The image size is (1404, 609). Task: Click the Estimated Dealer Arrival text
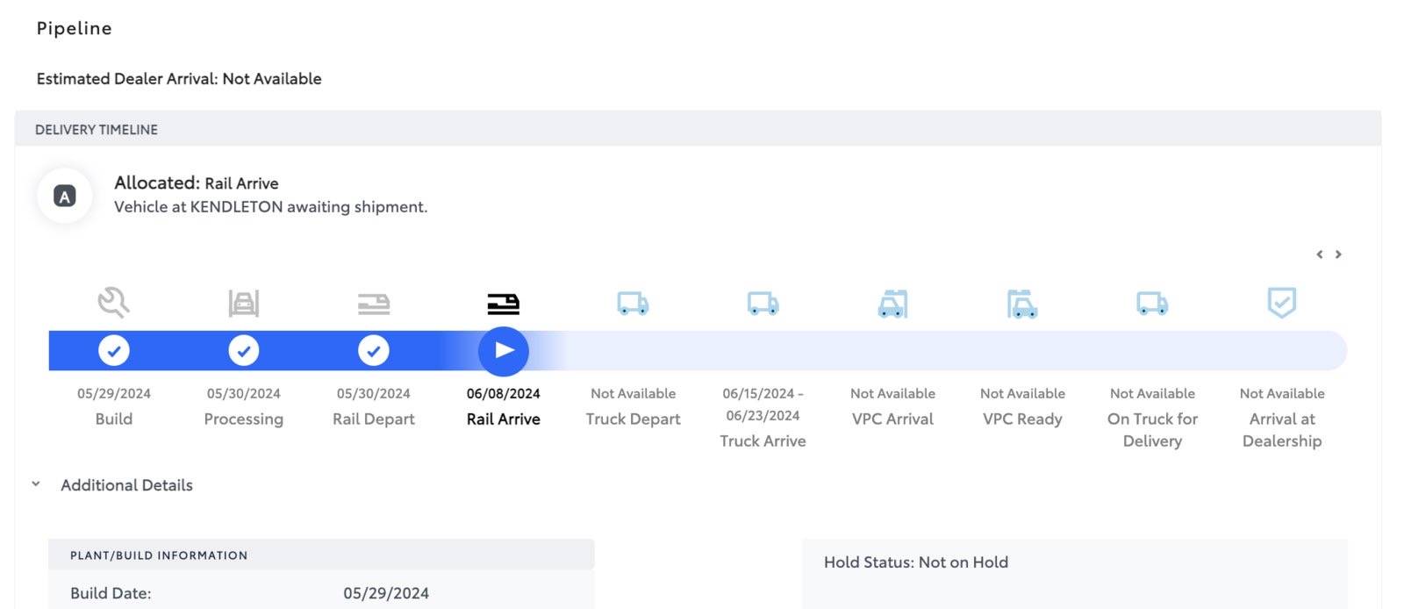(x=179, y=79)
